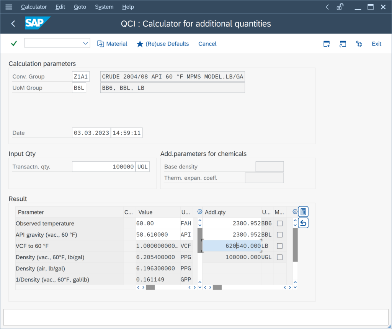Click (Re)use Defaults star button
The image size is (392, 329).
coord(163,44)
